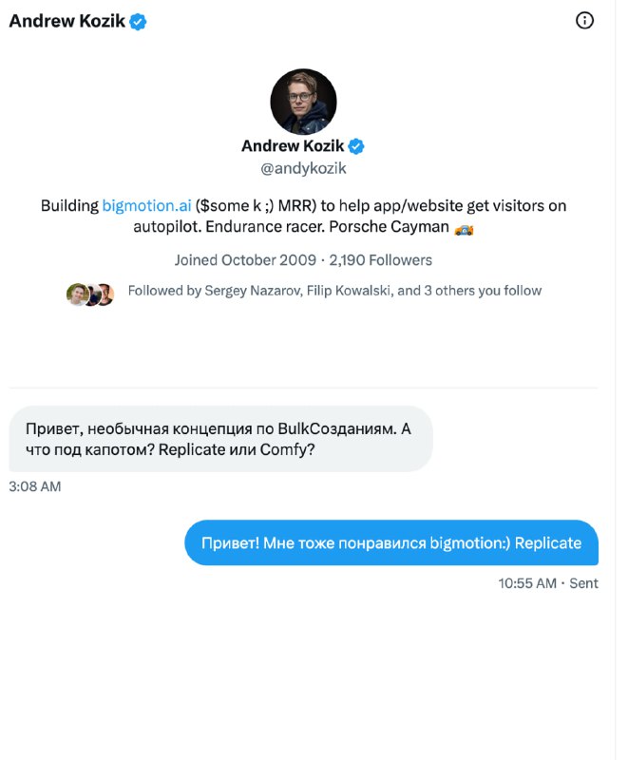628x760 pixels.
Task: Click the 10:55 AM Sent status
Action: coord(548,583)
